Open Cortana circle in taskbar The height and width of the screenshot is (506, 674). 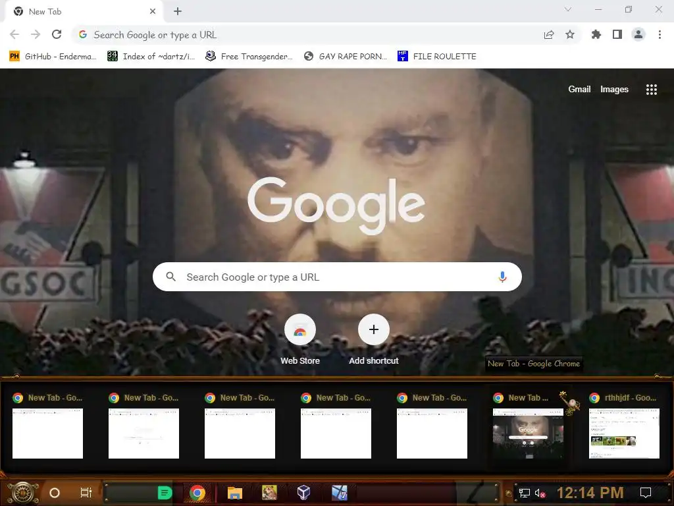coord(55,493)
